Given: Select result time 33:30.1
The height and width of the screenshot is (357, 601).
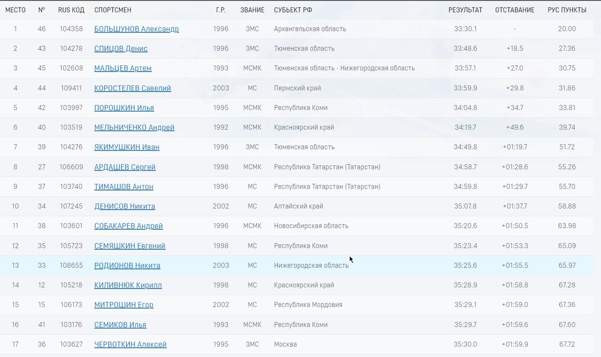Looking at the screenshot, I should [x=465, y=29].
